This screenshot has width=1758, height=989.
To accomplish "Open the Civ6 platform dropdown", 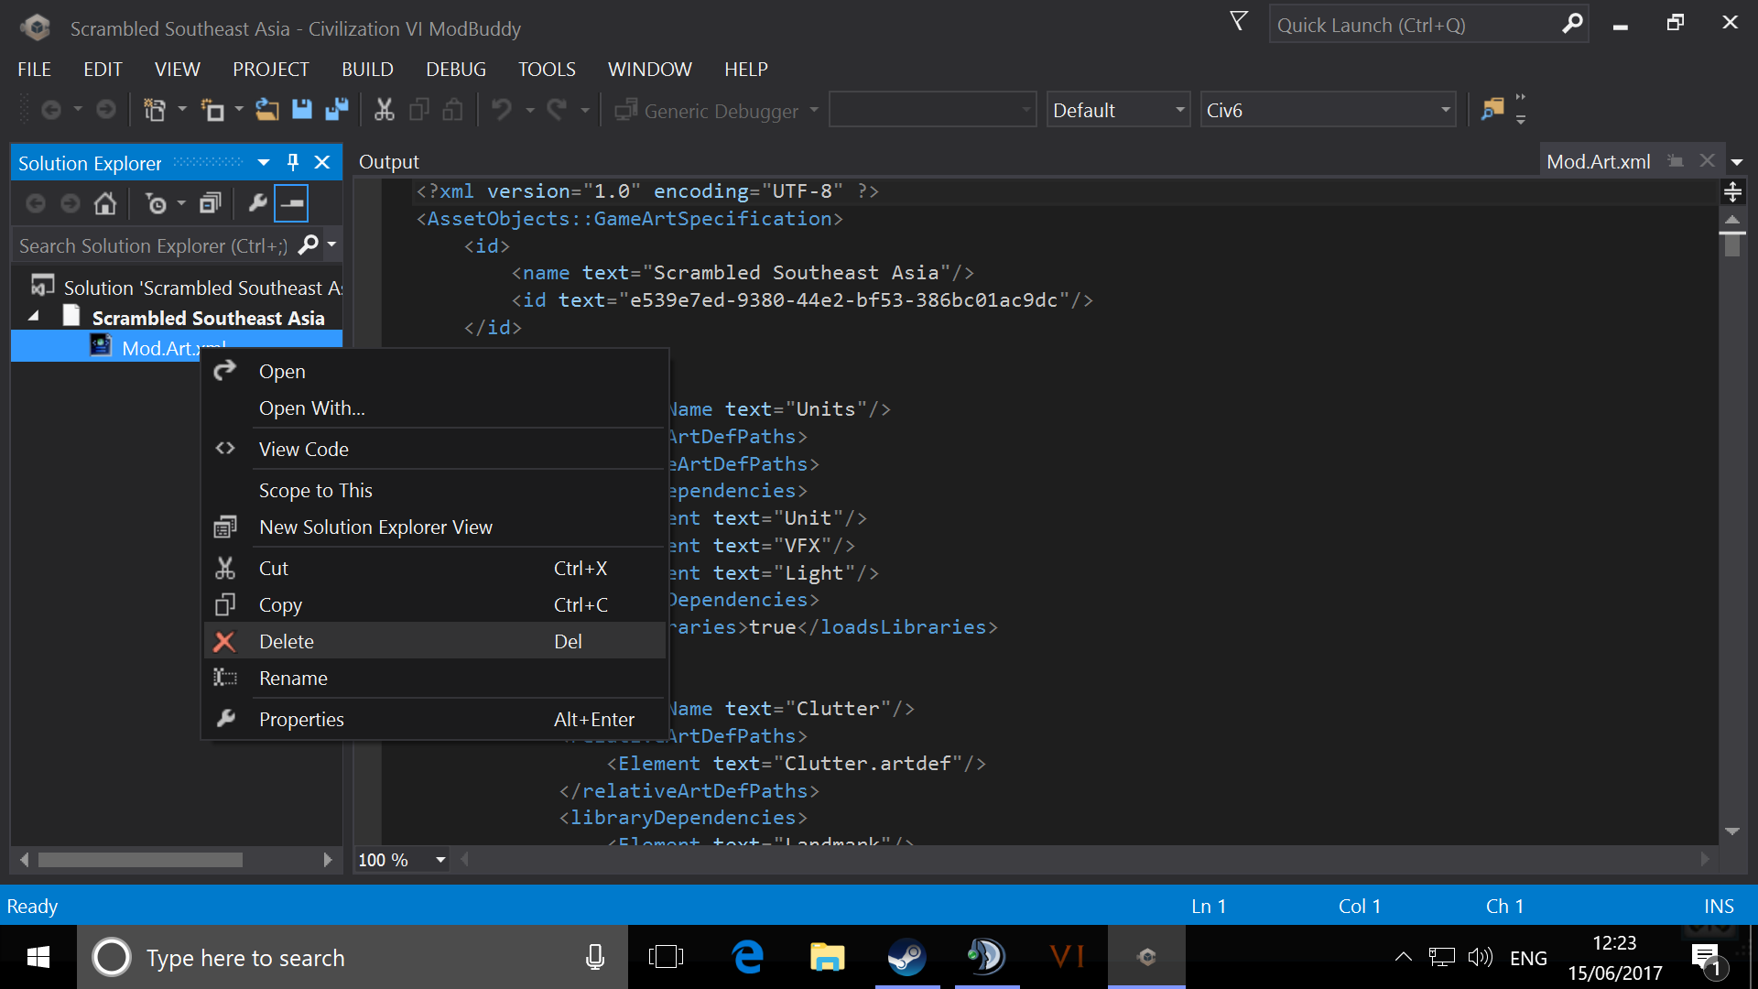I will (x=1328, y=110).
